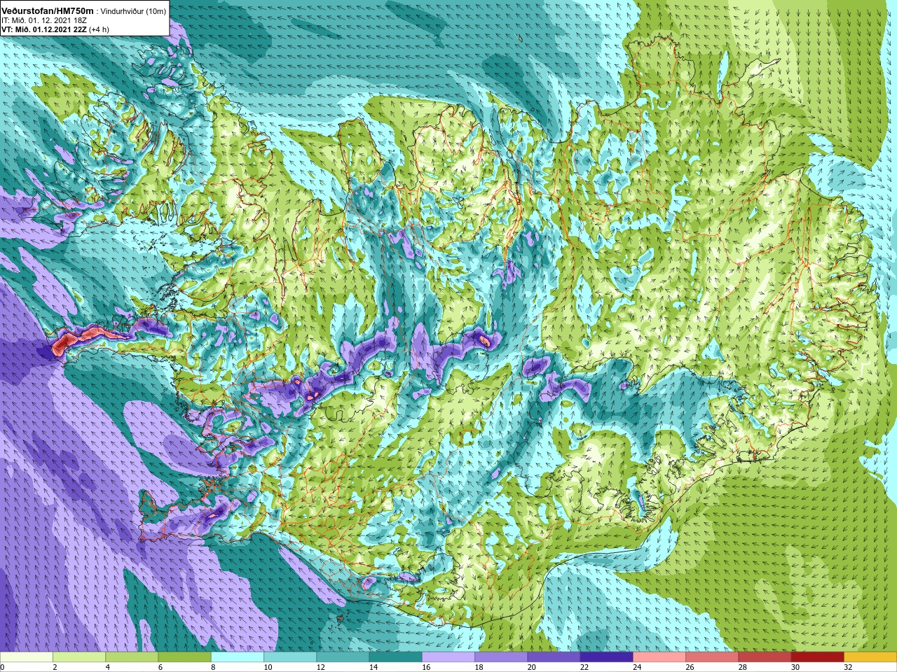This screenshot has height=672, width=897.
Task: Click the legend scale label 32
Action: coord(848,667)
